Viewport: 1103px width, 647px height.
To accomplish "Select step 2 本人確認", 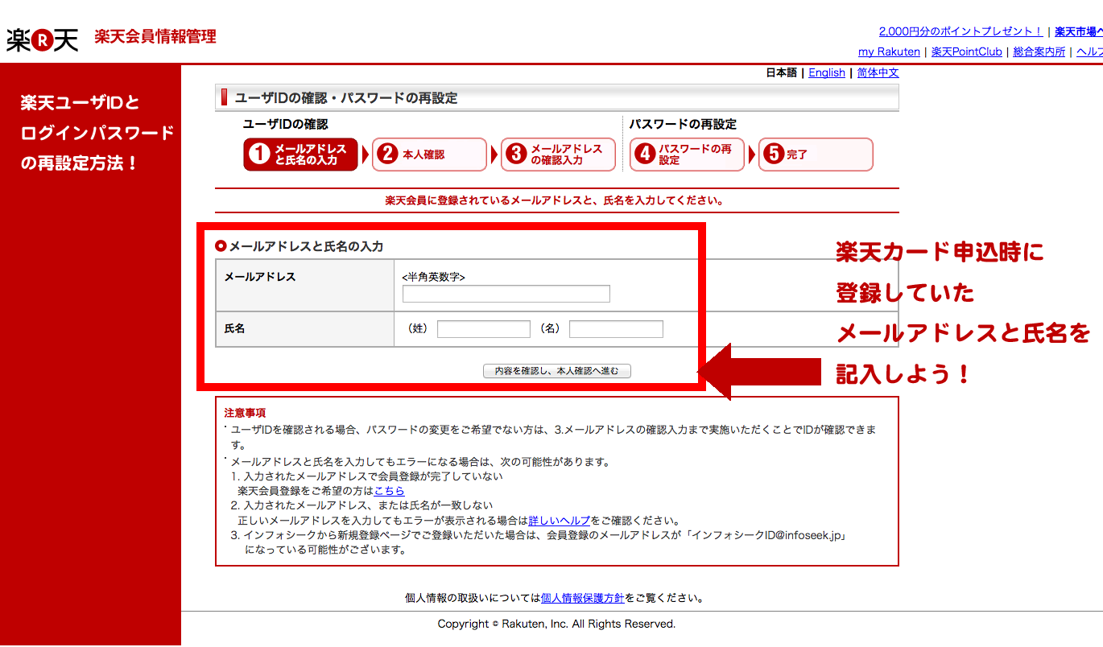I will pos(430,155).
